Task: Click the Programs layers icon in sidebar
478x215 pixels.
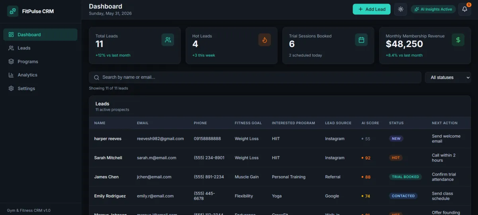Action: (11, 62)
